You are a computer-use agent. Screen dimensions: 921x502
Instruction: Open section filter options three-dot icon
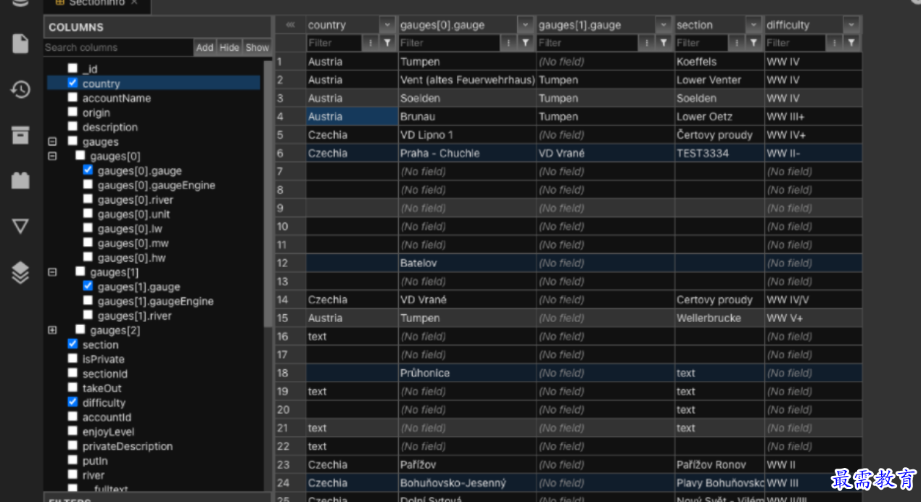[738, 43]
